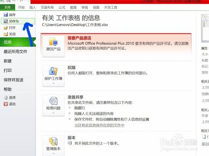Click the file path C:\Users\Lenovo\Desktop text

point(75,25)
